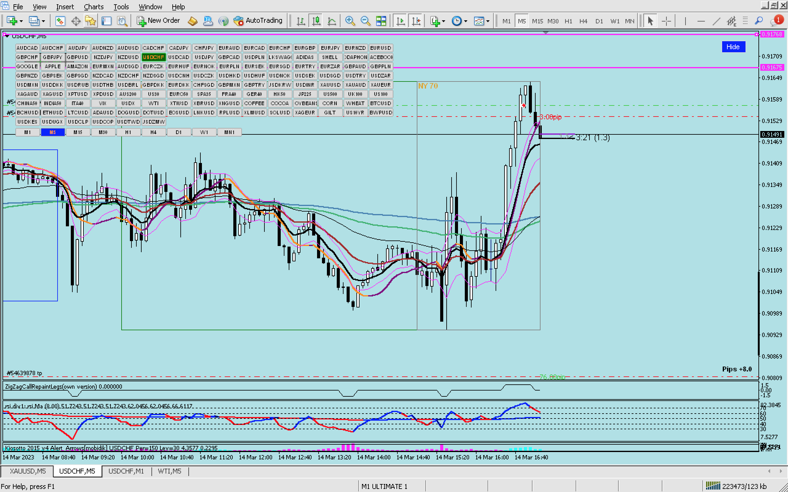Screen dimensions: 788x492
Task: Select the EURUSD symbol button in panel
Action: [380, 48]
